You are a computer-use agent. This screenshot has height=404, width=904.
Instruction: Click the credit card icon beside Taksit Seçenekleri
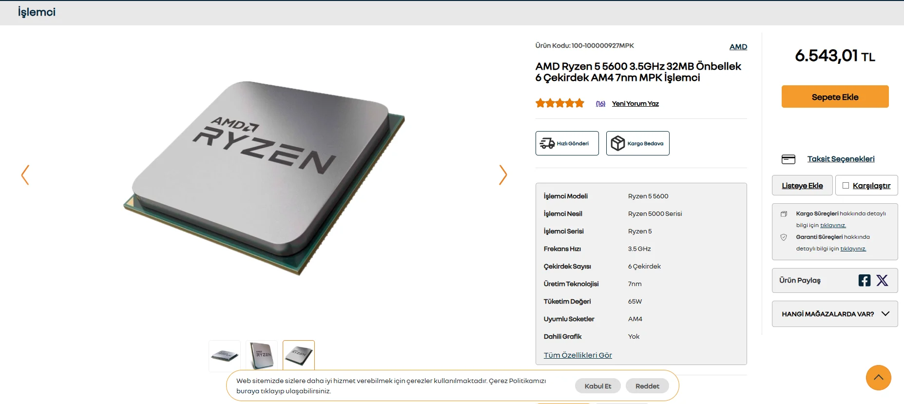point(789,159)
